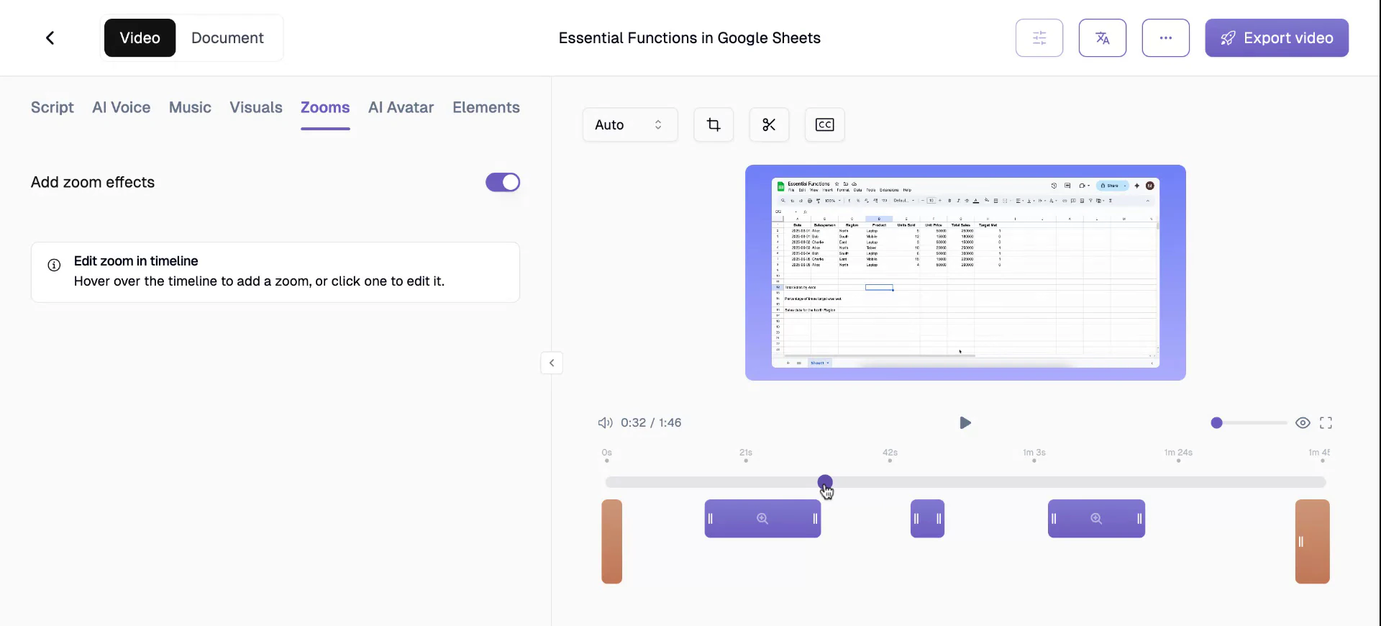Select the right handle of third zoom clip
This screenshot has width=1381, height=626.
[x=1139, y=519]
